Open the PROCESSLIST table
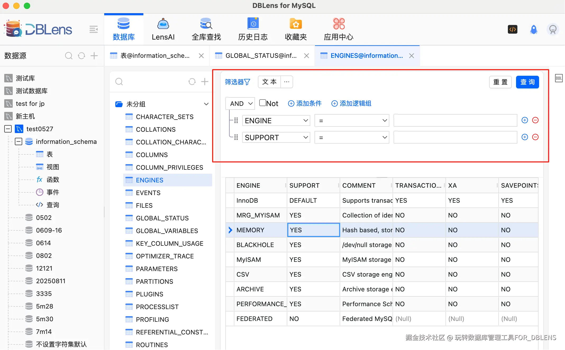Image resolution: width=565 pixels, height=350 pixels. [157, 307]
